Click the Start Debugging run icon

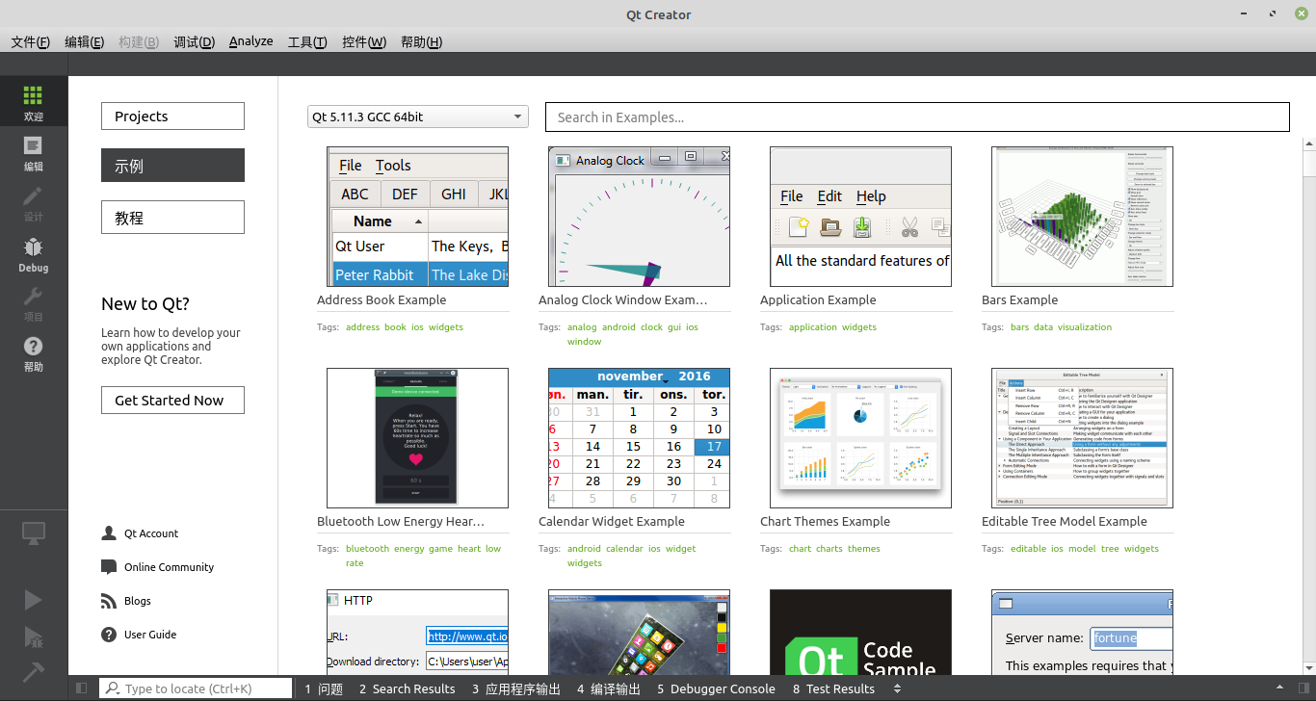coord(34,636)
